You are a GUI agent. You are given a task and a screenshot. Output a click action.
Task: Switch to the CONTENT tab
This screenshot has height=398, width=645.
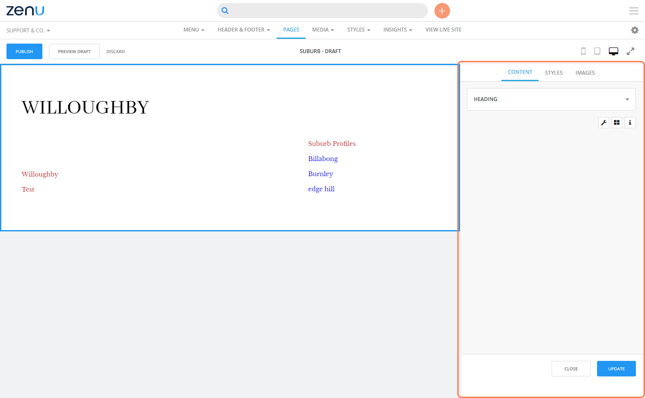(x=520, y=72)
